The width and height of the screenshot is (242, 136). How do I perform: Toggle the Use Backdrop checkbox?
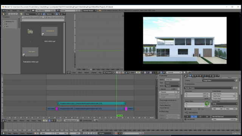[81, 121]
